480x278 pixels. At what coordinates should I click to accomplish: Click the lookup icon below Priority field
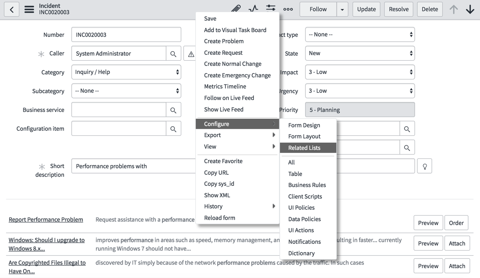[x=407, y=129]
